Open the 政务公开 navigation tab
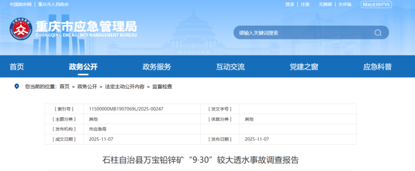Viewport: 415px width, 171px height. 83,67
